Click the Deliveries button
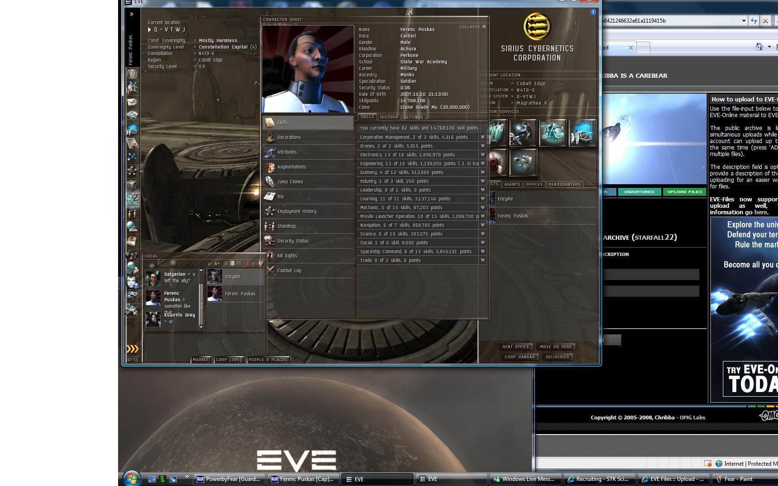Image resolution: width=778 pixels, height=486 pixels. coord(558,357)
